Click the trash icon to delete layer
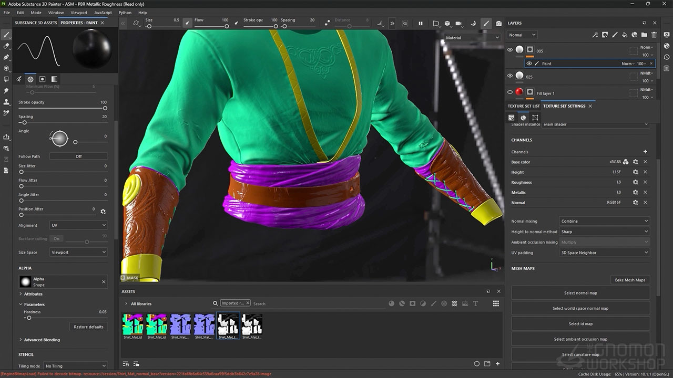 pos(654,35)
